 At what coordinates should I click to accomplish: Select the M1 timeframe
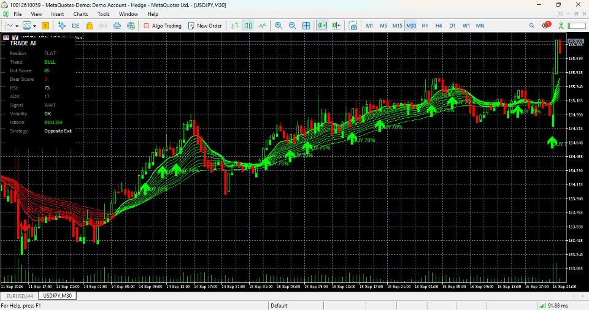point(369,26)
